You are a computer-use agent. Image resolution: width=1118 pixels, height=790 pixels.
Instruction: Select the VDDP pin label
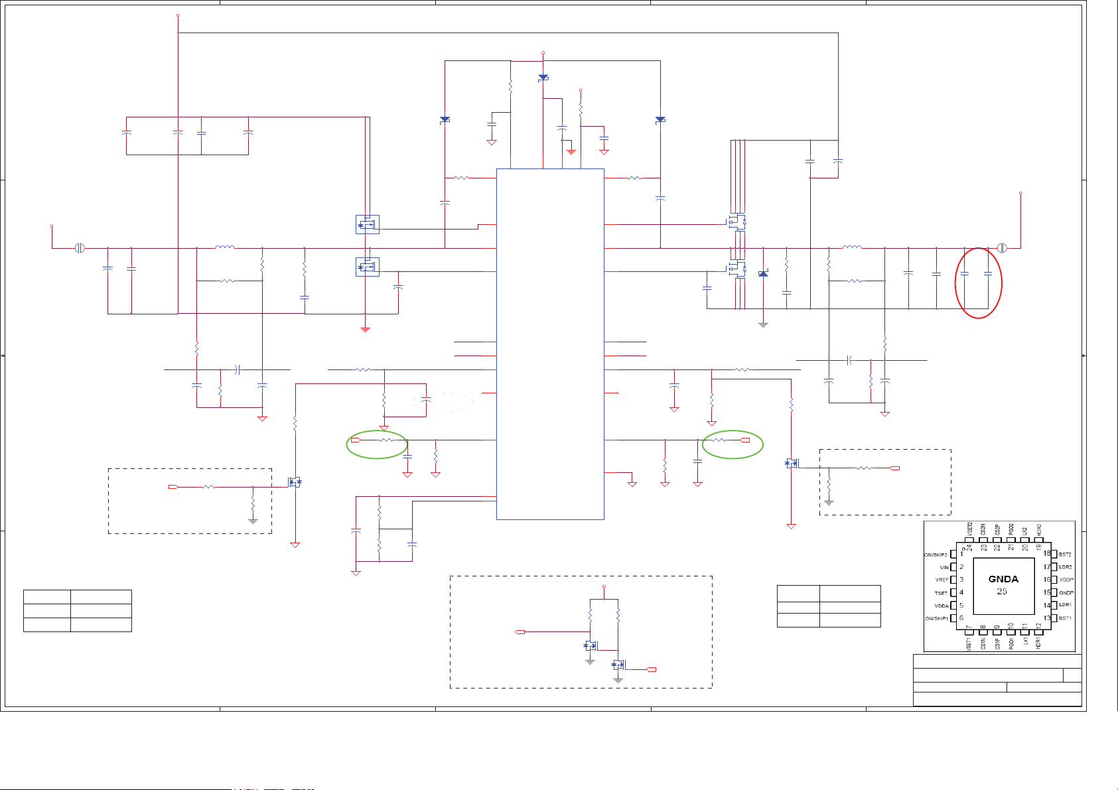click(1066, 580)
